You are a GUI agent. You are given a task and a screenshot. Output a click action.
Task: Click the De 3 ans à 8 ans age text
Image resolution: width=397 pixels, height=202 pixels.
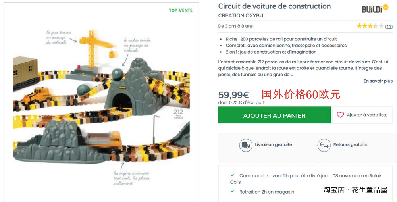point(235,26)
